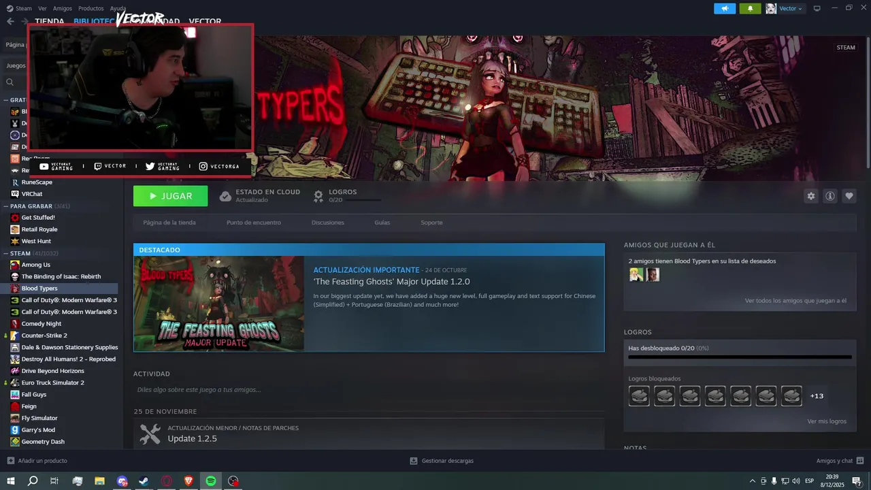Open Opera GX from the taskbar
871x490 pixels.
coord(167,480)
